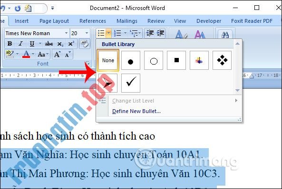282x189 pixels.
Task: Choose the hollow circle bullet
Action: click(x=154, y=60)
